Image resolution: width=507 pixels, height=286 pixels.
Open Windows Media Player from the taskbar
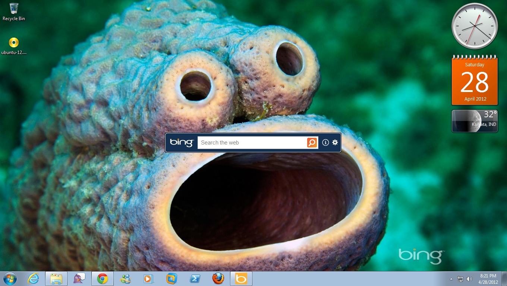tap(148, 278)
